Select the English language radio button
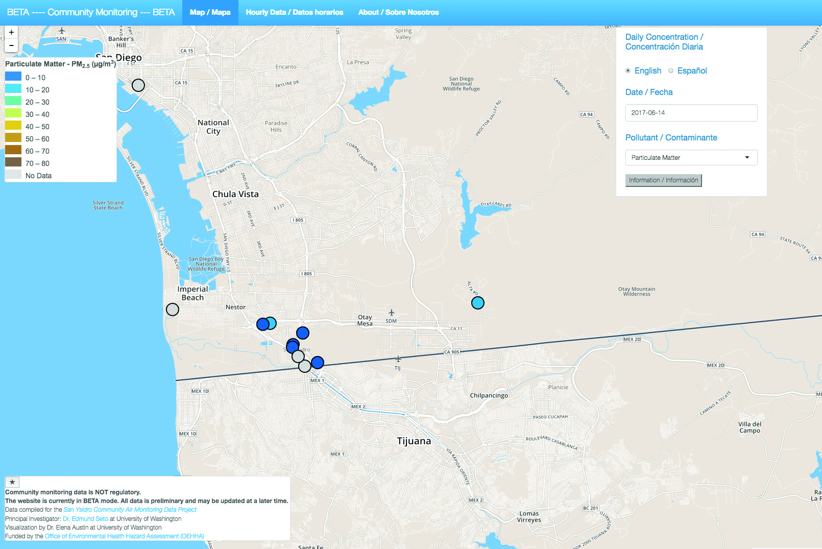The height and width of the screenshot is (549, 822). point(628,70)
